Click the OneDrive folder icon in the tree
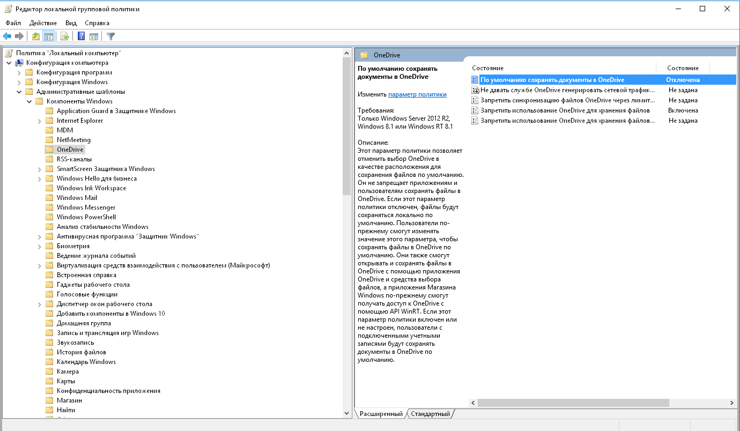This screenshot has width=740, height=431. coord(49,150)
